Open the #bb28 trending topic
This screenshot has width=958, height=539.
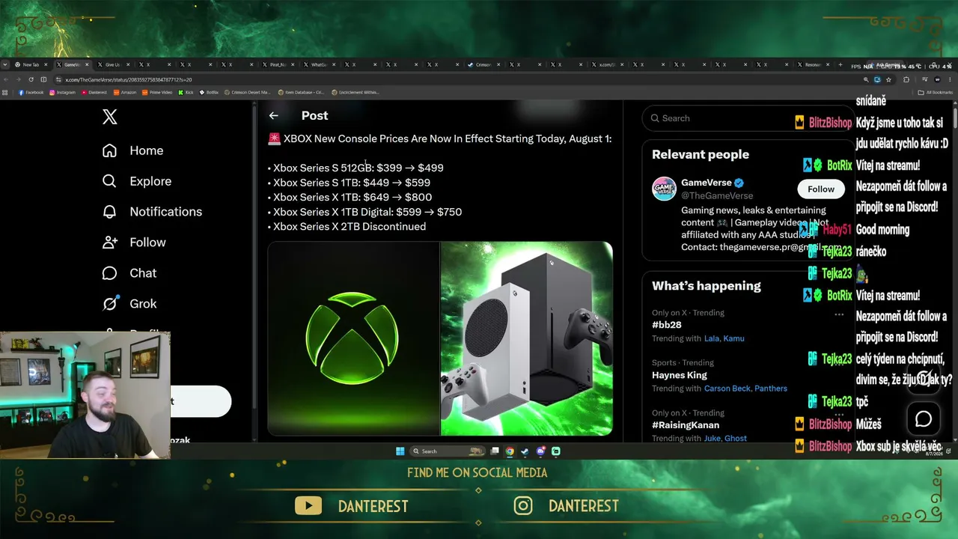coord(666,325)
